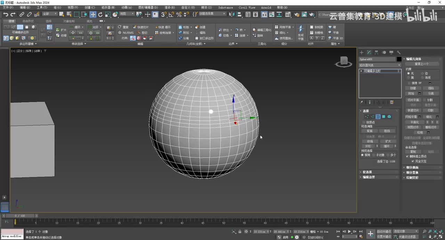Activate the Angle Snap toggle icon
The width and height of the screenshot is (445, 240).
click(171, 15)
